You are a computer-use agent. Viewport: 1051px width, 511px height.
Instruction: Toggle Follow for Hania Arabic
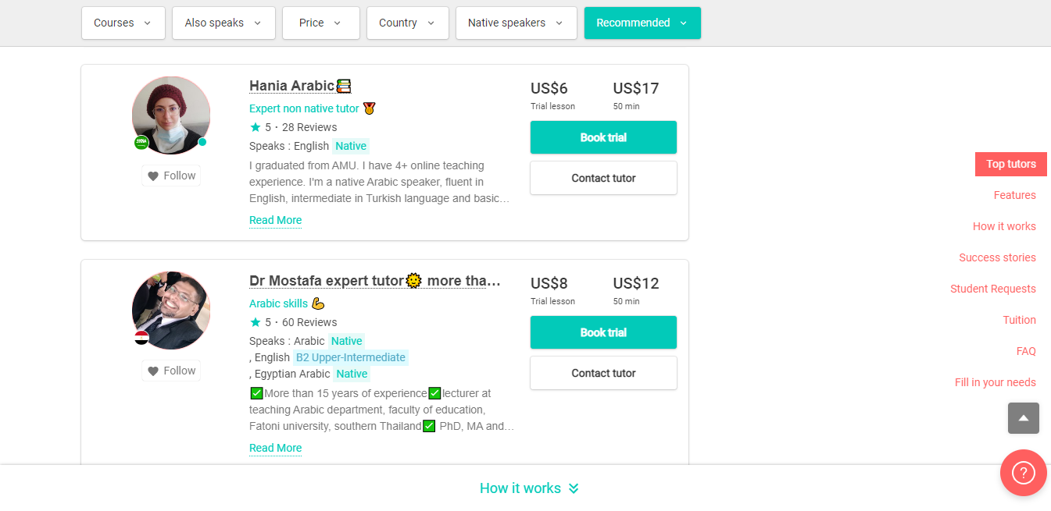coord(171,176)
